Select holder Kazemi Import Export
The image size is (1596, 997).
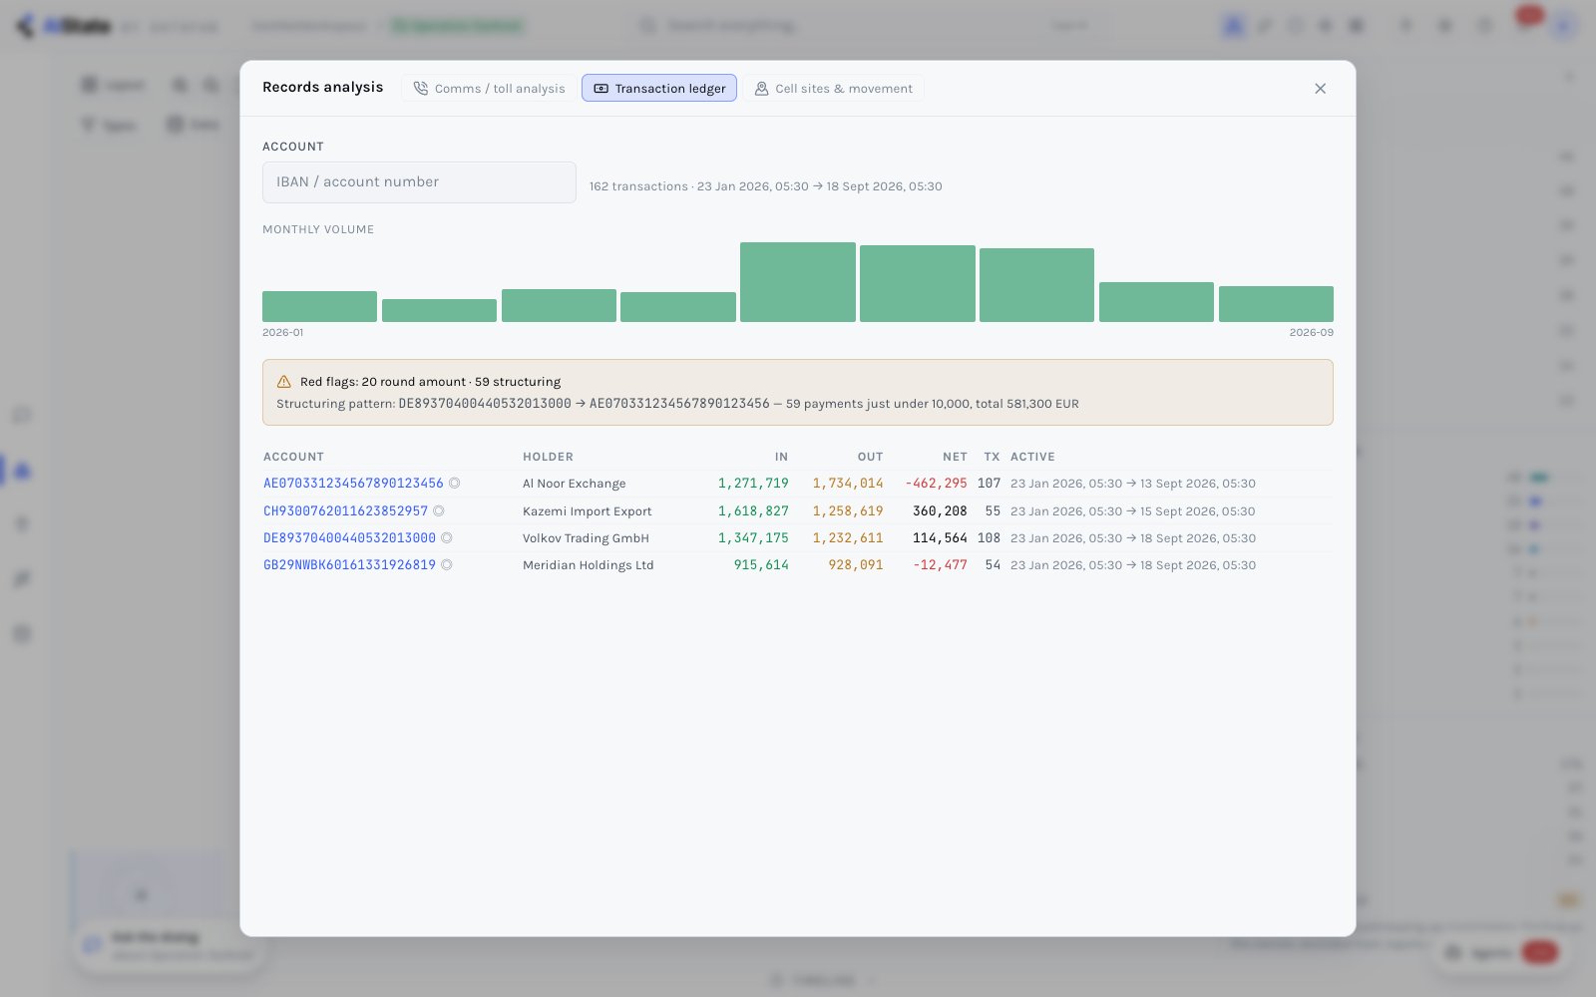point(587,511)
